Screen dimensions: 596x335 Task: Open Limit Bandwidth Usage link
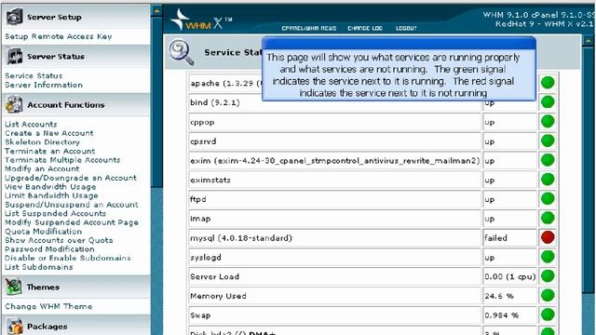pyautogui.click(x=51, y=195)
